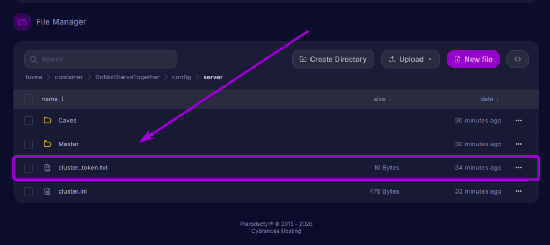Check the cluster_token.txt checkbox
Viewport: 550px width, 245px height.
pyautogui.click(x=28, y=168)
